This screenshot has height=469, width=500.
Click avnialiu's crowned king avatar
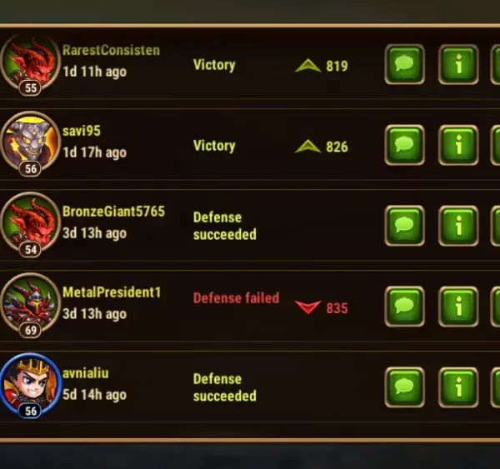(x=30, y=387)
